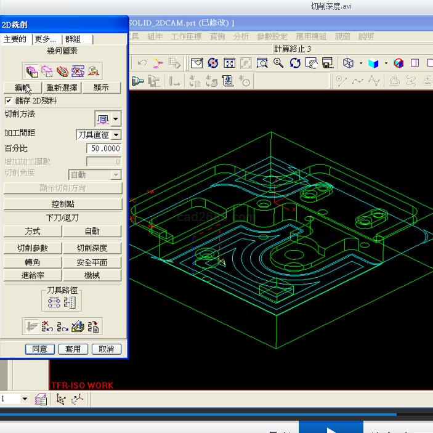Click the wireframe cube display icon
This screenshot has width=433, height=433.
pos(349,63)
